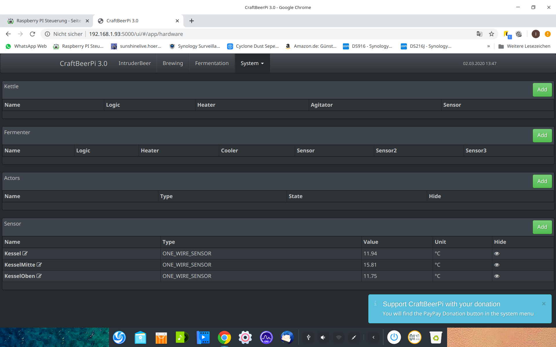The width and height of the screenshot is (556, 347).
Task: Dismiss the donation notification banner
Action: pyautogui.click(x=544, y=304)
